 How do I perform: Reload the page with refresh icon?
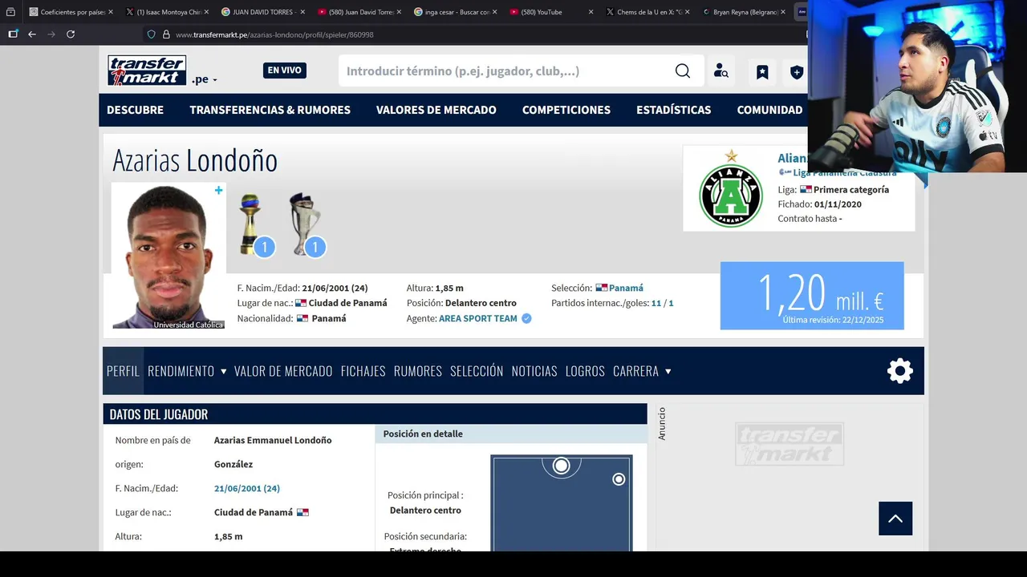coord(71,34)
